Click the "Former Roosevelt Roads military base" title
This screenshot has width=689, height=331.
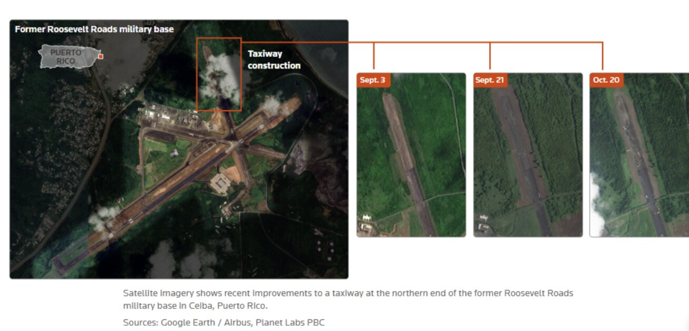(x=94, y=30)
